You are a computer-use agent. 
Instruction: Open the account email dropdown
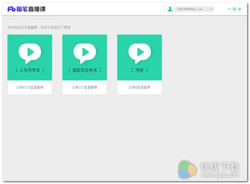(x=194, y=9)
